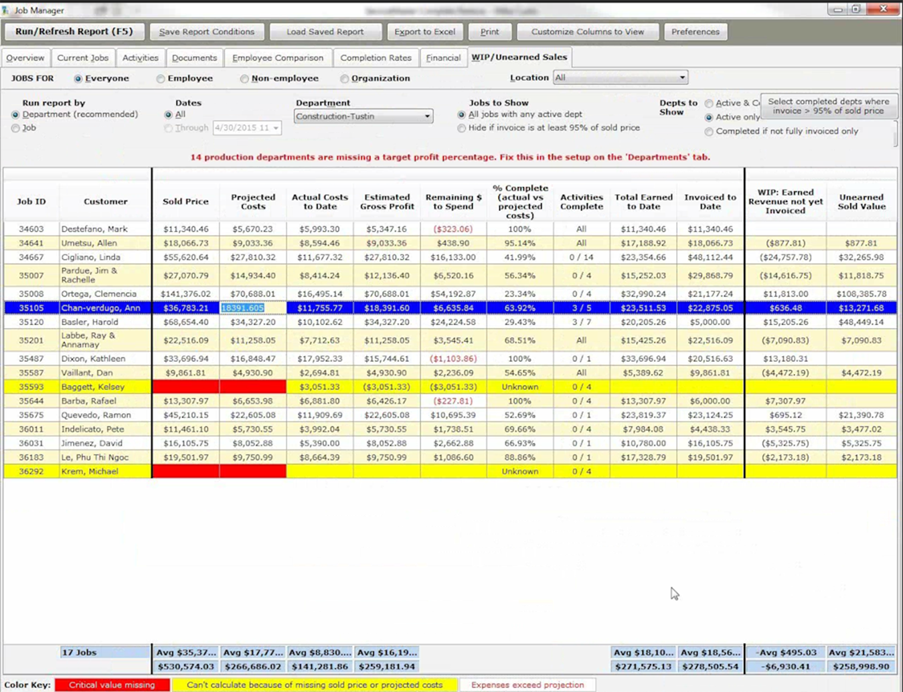903x692 pixels.
Task: Select job row 34603 Destefano, Mark
Action: tap(450, 229)
